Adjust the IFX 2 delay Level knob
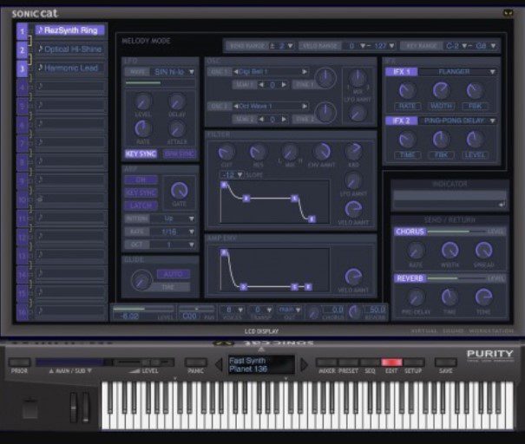 [x=475, y=140]
